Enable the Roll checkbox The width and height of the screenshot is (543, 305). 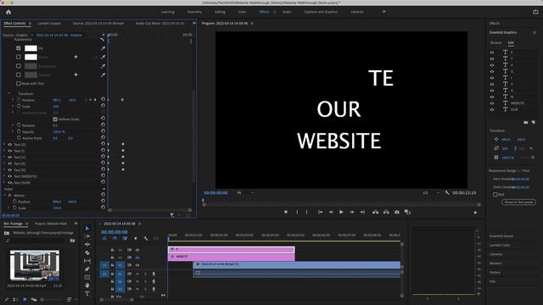coord(495,194)
